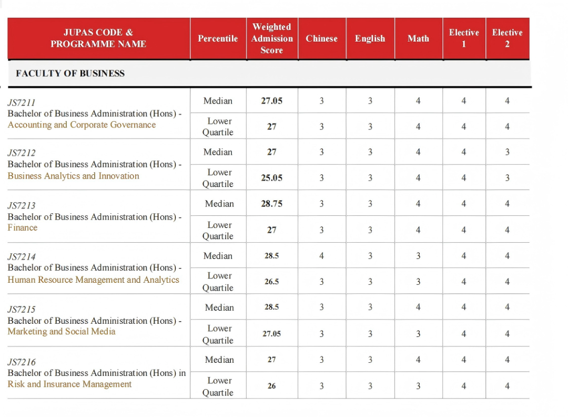This screenshot has height=417, width=568.
Task: Select the 28.75 weighted score cell
Action: 271,204
